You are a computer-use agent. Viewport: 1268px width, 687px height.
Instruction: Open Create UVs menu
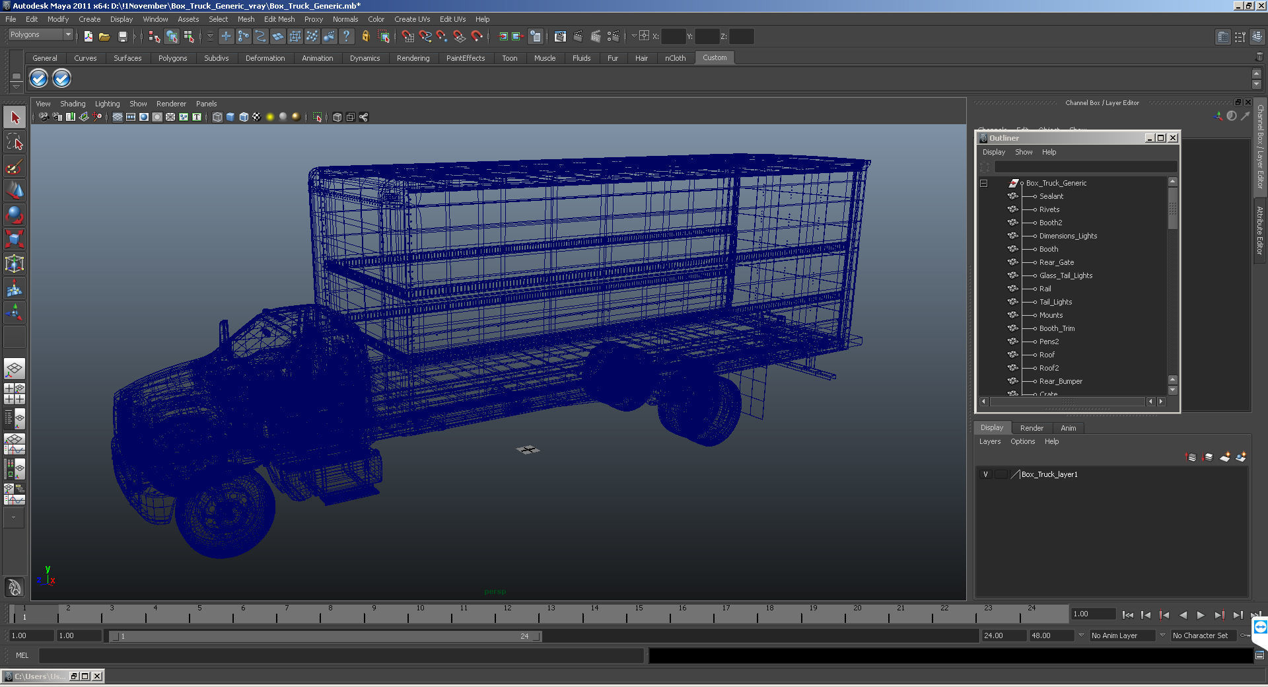pos(412,19)
